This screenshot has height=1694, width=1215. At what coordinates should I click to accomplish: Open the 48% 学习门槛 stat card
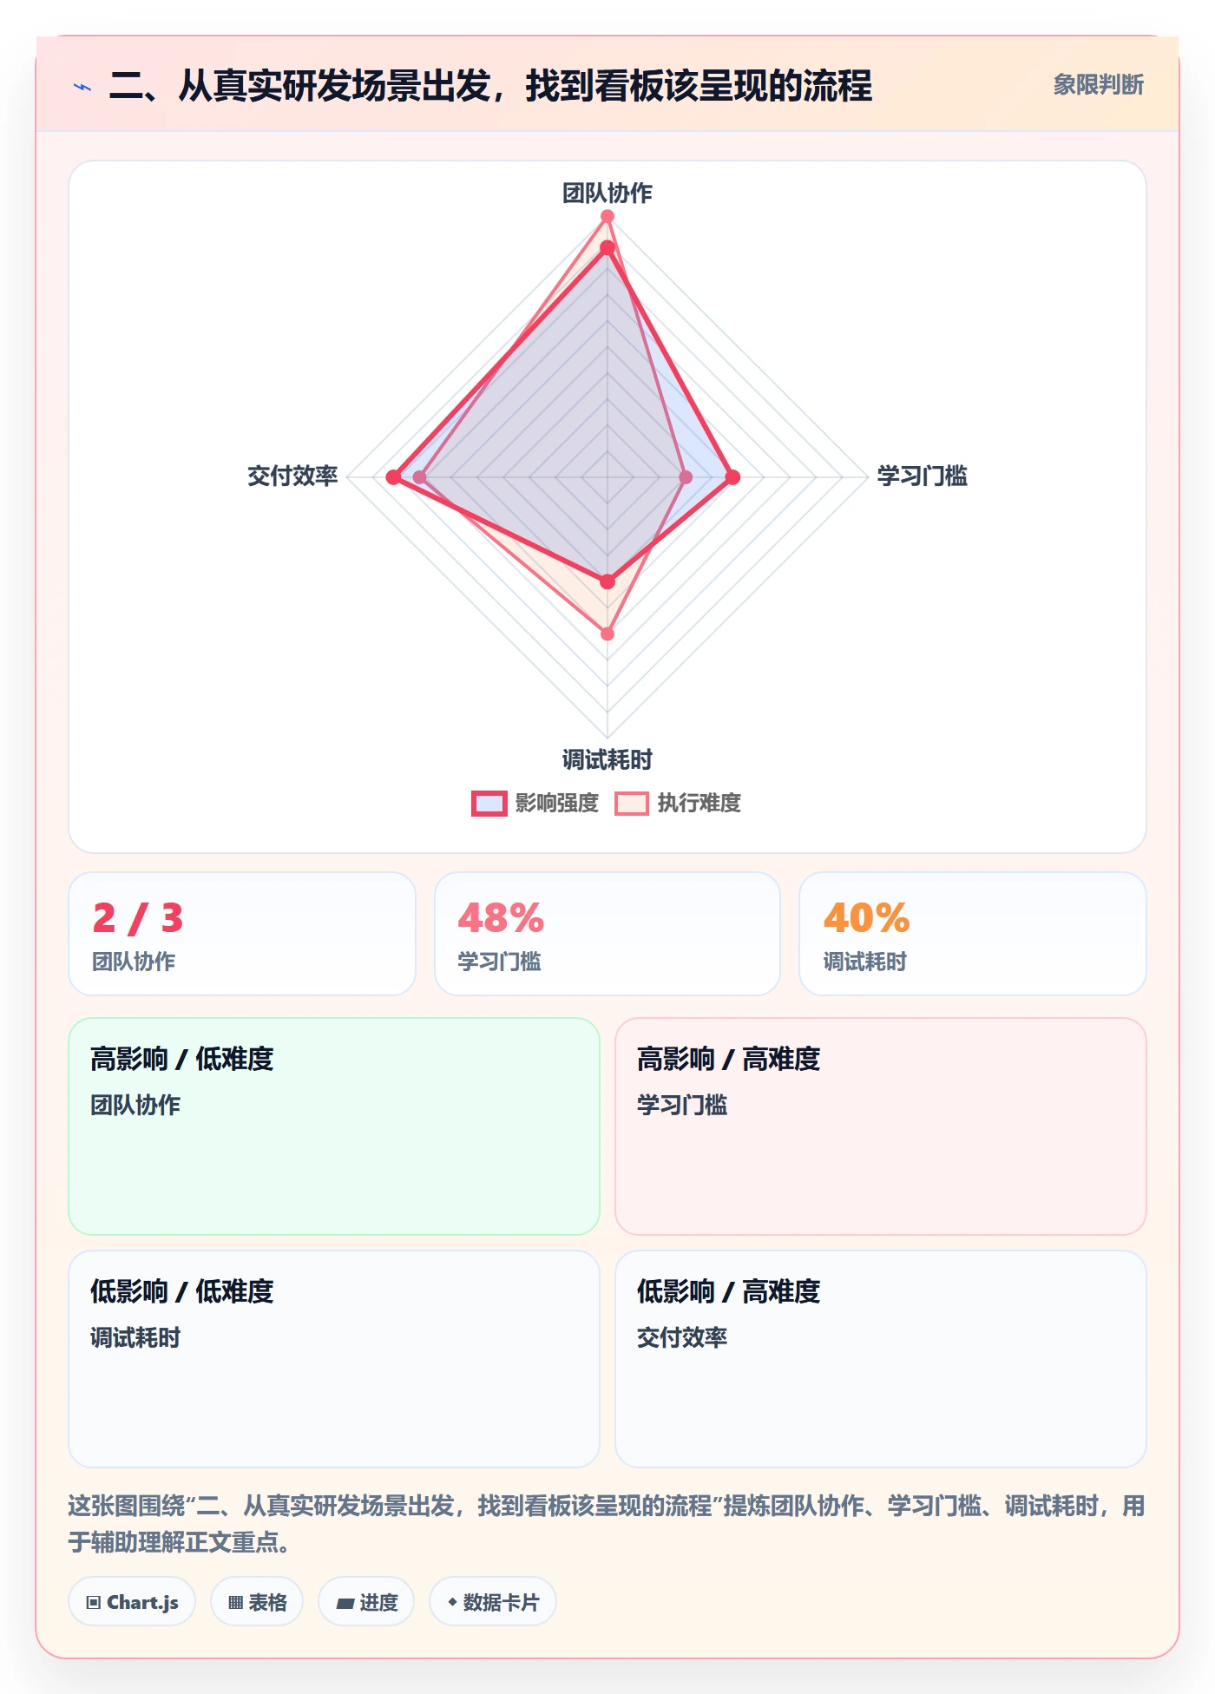pos(607,934)
